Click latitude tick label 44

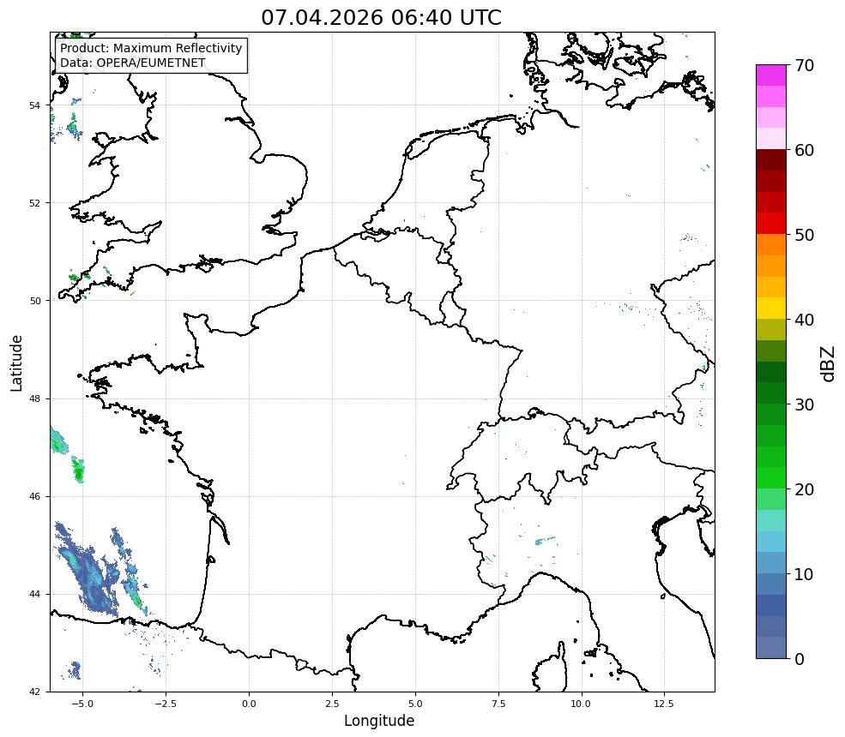coord(34,595)
